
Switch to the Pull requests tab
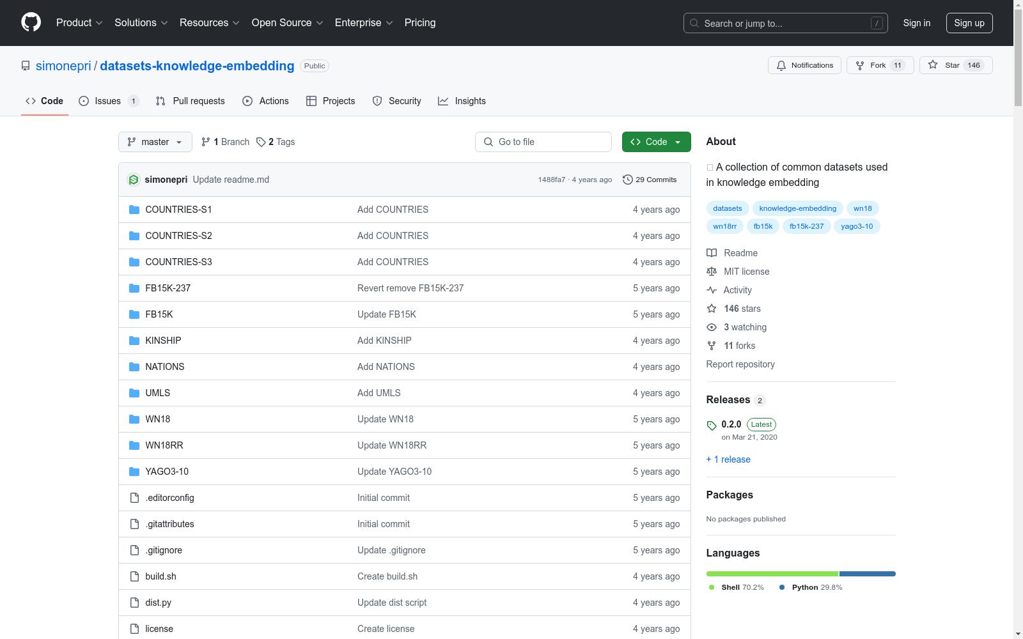191,101
